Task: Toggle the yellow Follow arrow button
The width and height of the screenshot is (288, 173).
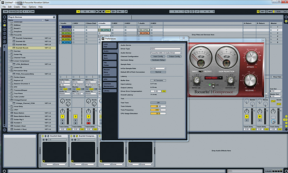Action: coord(78,11)
